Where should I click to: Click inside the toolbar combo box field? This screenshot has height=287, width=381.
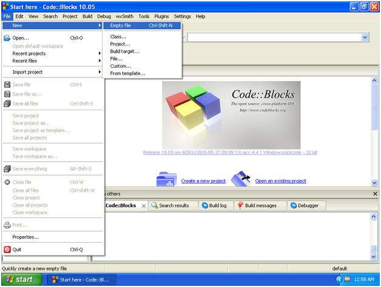point(274,38)
